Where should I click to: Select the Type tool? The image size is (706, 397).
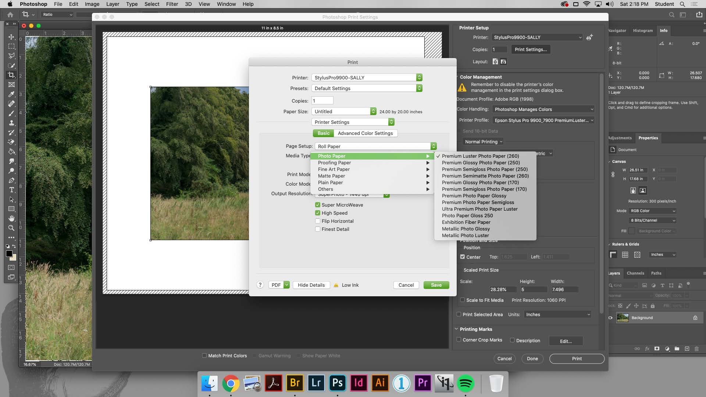pyautogui.click(x=11, y=190)
